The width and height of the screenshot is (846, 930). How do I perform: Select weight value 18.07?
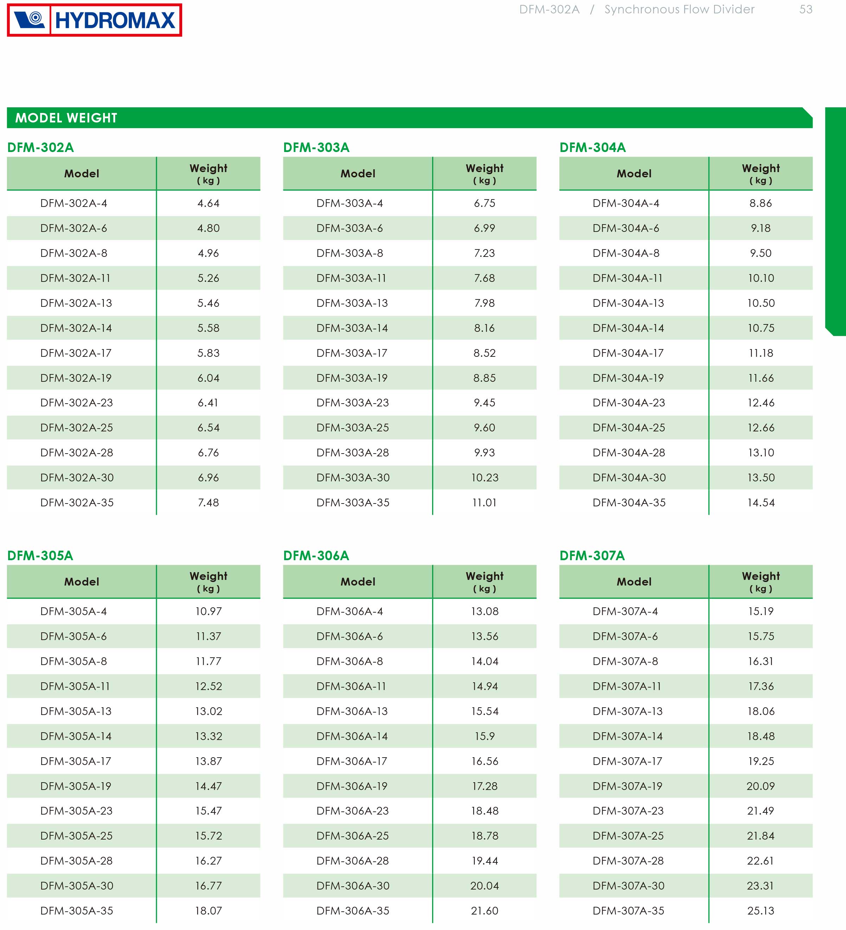coord(209,911)
